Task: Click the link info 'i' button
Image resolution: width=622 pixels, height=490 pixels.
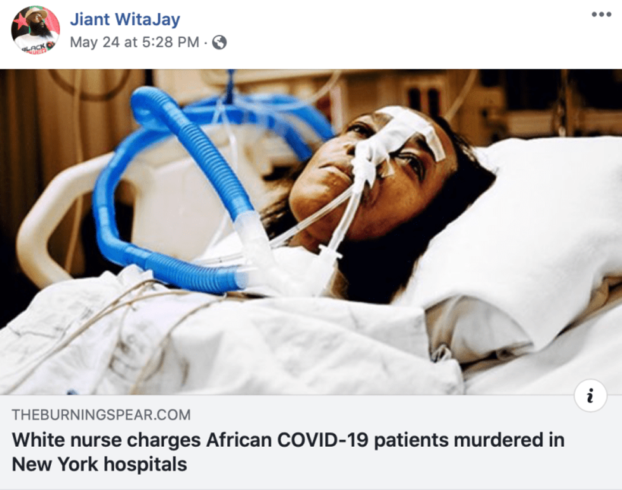Action: pyautogui.click(x=590, y=396)
